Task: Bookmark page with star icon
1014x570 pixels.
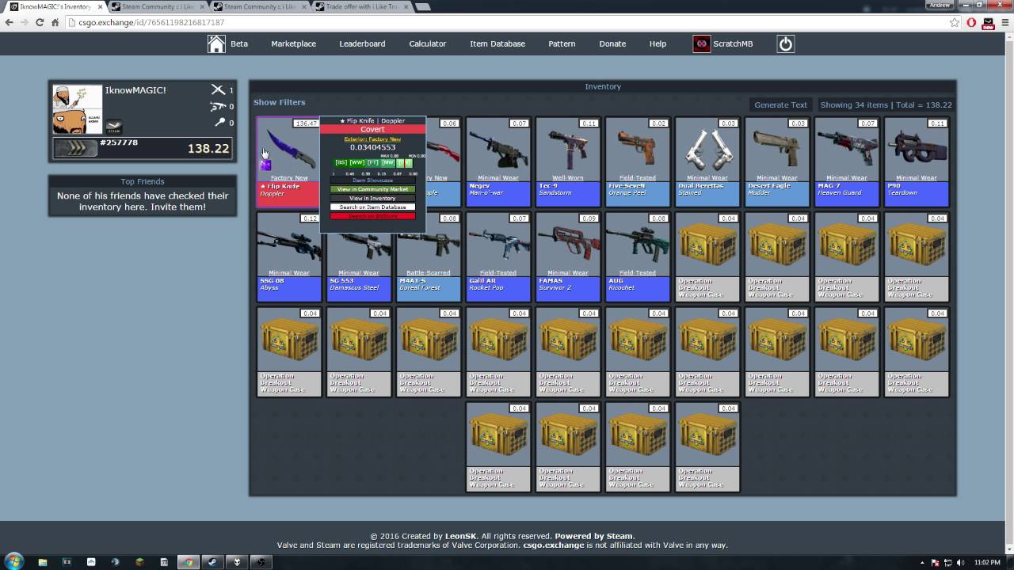Action: click(955, 22)
